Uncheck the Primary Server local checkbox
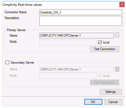 (x=100, y=42)
